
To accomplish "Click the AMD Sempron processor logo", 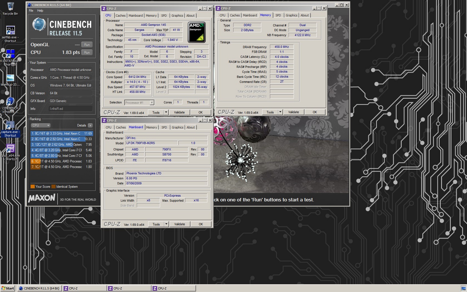I will point(197,32).
